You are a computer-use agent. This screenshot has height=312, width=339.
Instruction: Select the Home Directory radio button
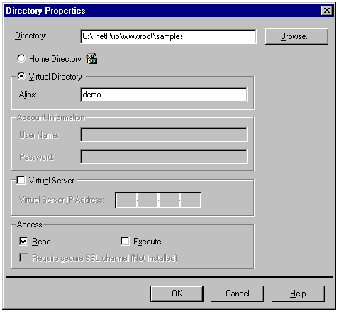click(x=21, y=58)
